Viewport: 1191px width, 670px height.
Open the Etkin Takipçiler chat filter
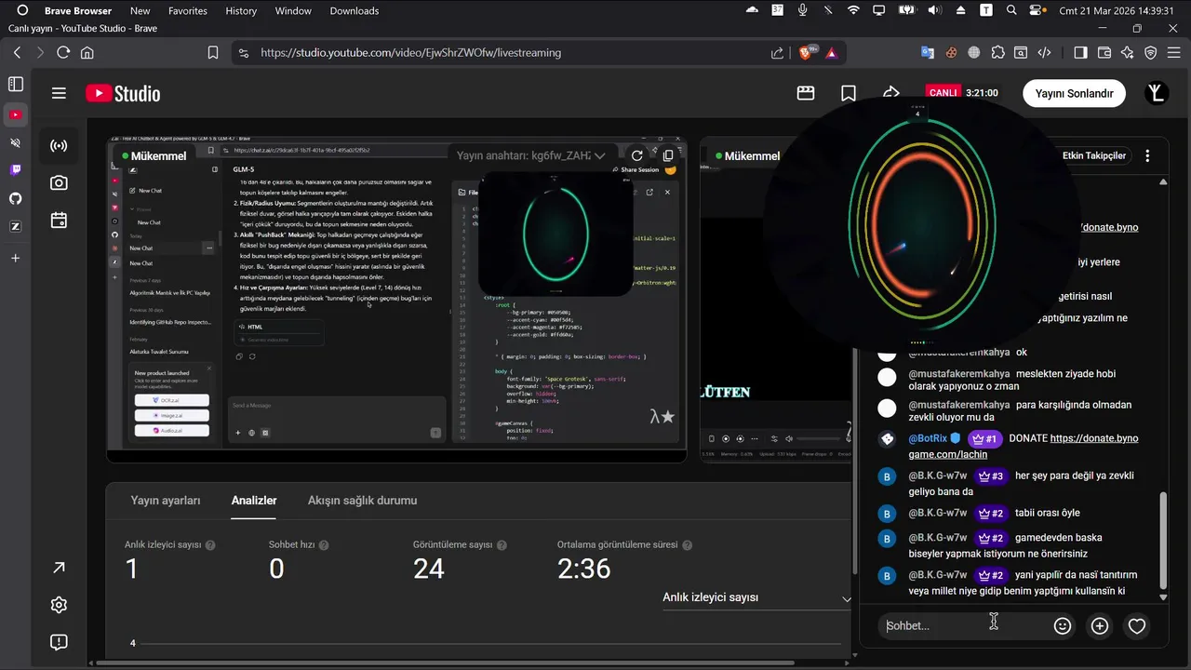(x=1093, y=155)
